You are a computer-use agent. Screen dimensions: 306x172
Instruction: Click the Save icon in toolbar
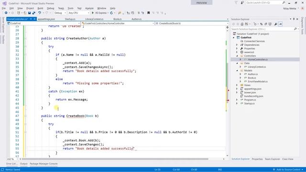tap(29, 13)
